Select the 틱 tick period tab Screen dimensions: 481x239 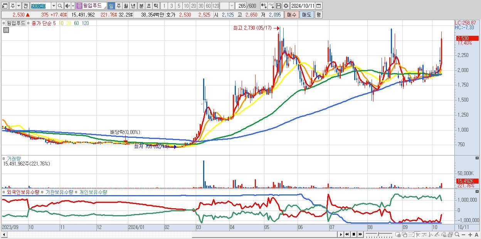[156, 6]
